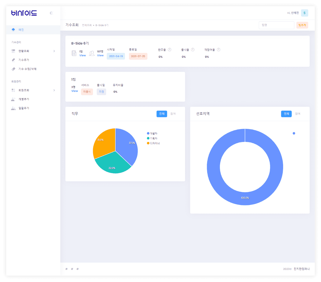Click the help icon next to 출시율

click(x=193, y=50)
